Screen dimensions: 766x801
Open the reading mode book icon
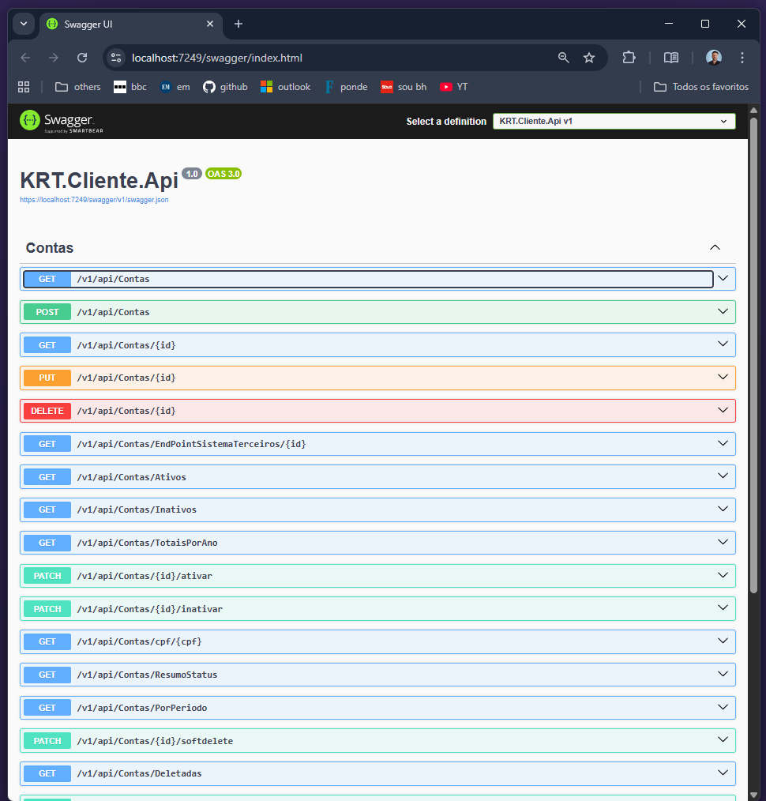[x=671, y=58]
